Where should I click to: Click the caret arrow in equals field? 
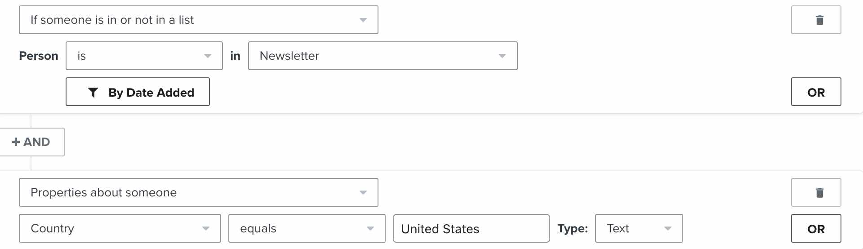(370, 228)
